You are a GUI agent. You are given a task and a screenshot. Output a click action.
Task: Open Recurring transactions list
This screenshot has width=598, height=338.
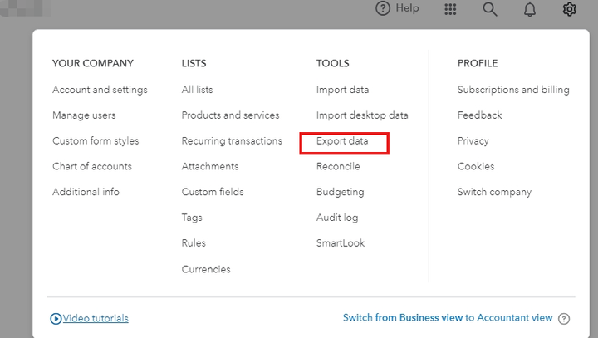pyautogui.click(x=232, y=141)
